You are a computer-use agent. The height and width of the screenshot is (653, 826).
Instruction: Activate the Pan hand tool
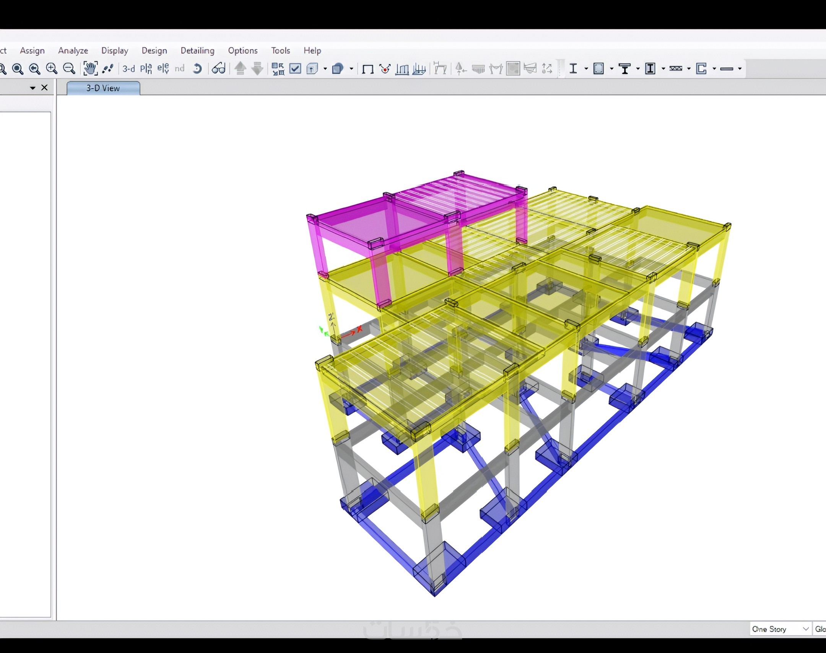click(90, 69)
